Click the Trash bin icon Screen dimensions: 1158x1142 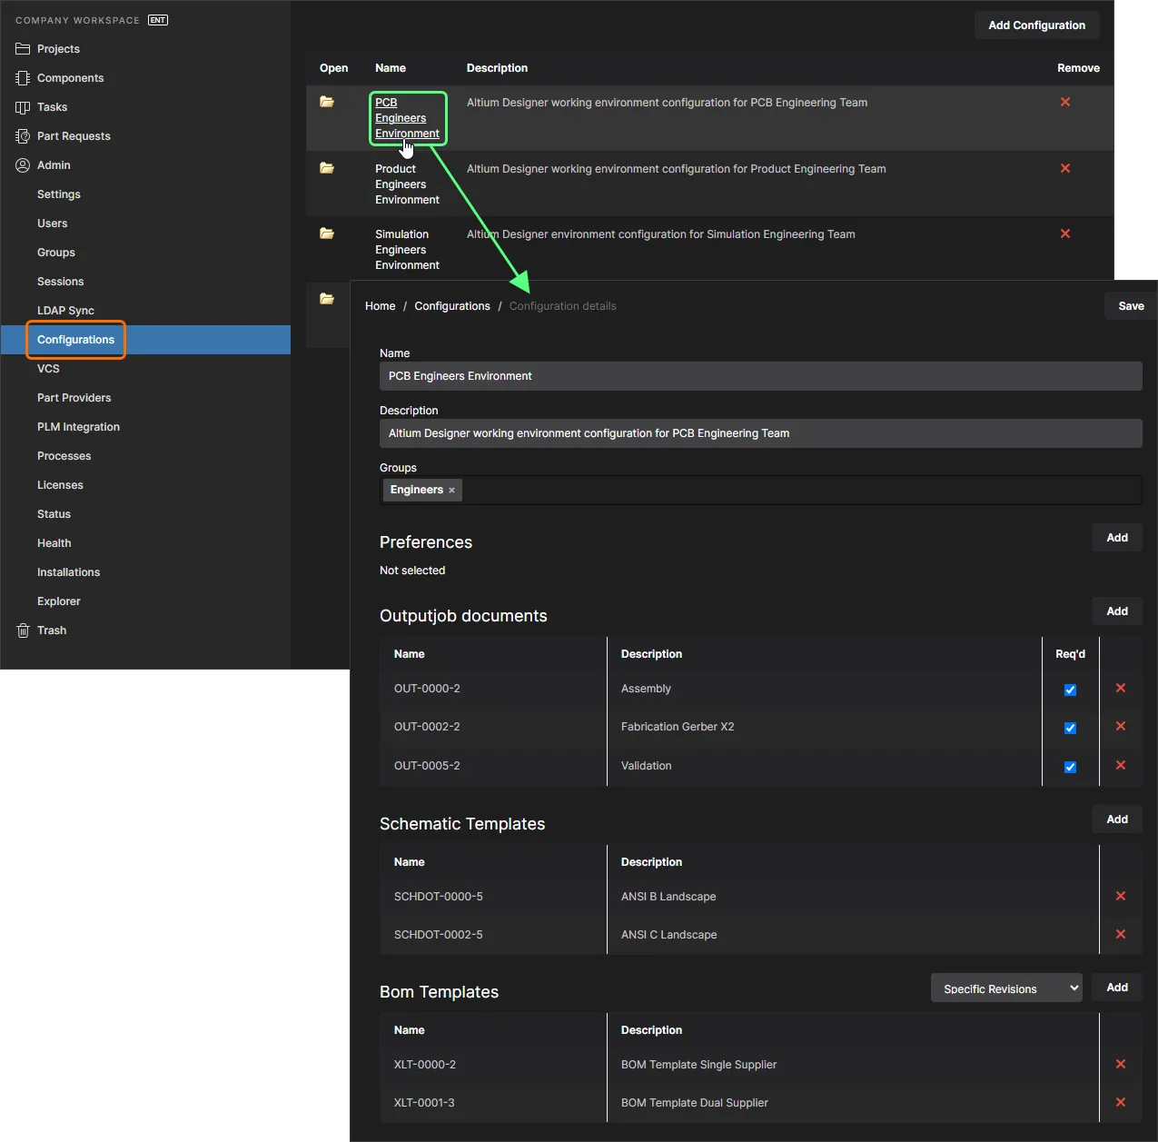(23, 631)
